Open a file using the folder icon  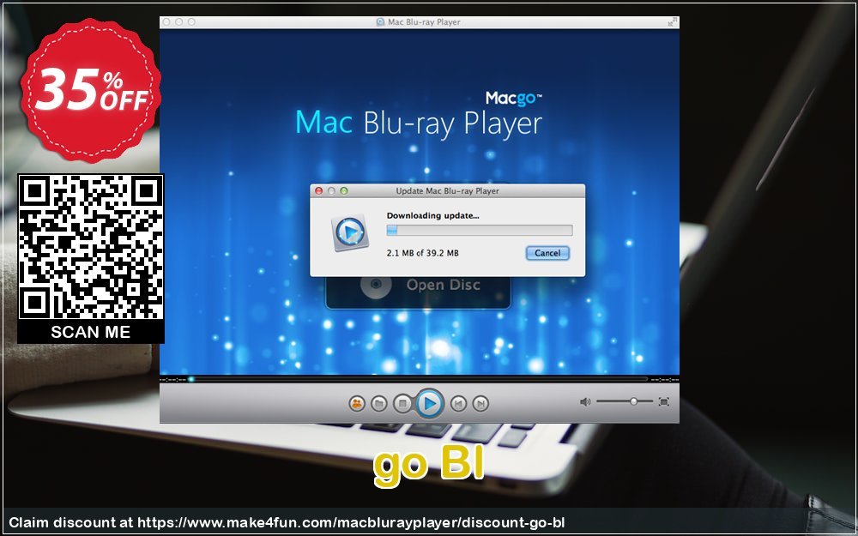[378, 404]
